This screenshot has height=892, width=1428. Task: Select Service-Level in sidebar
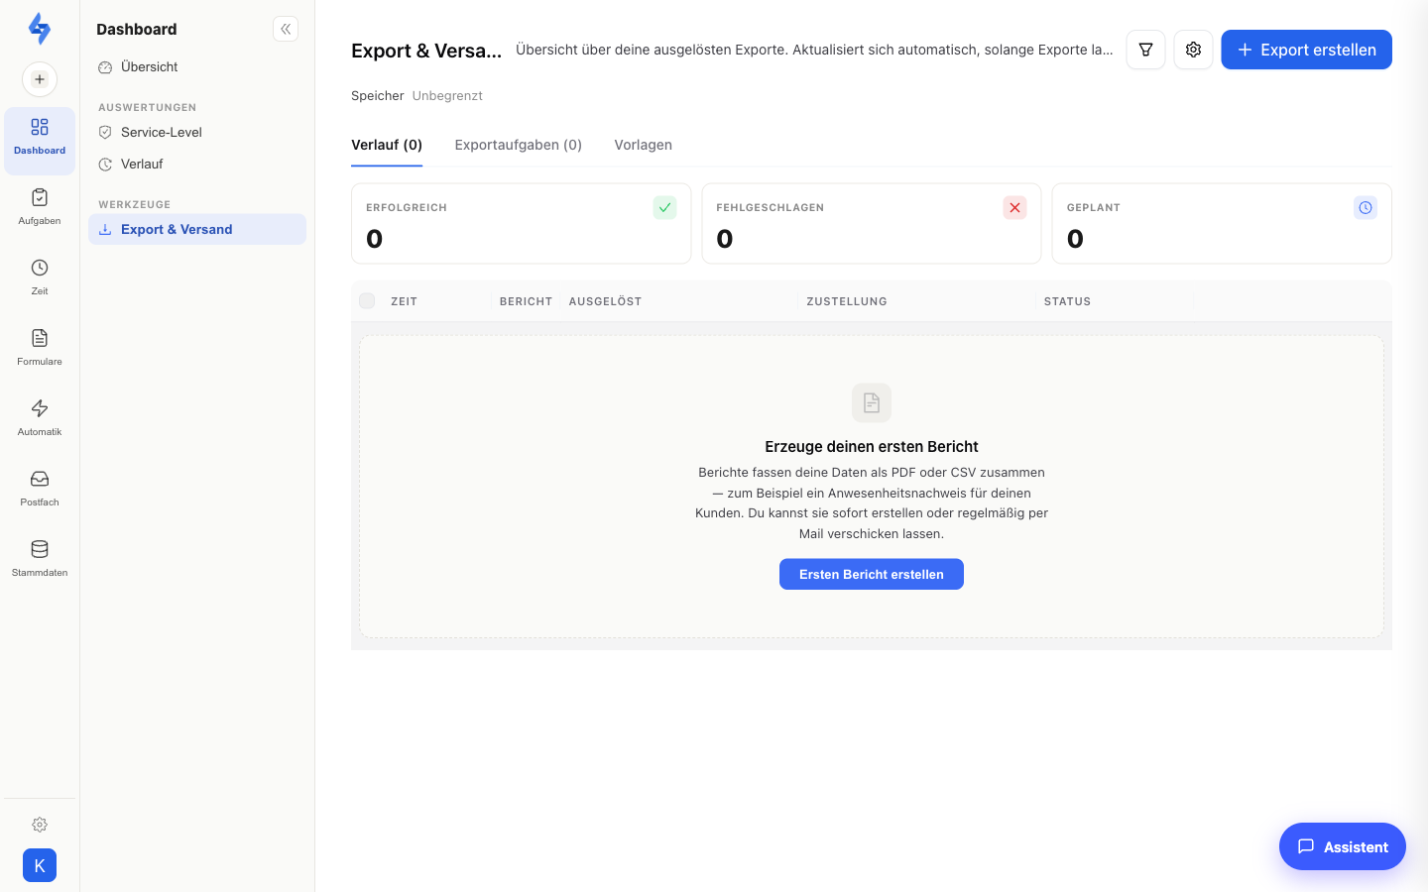tap(197, 132)
